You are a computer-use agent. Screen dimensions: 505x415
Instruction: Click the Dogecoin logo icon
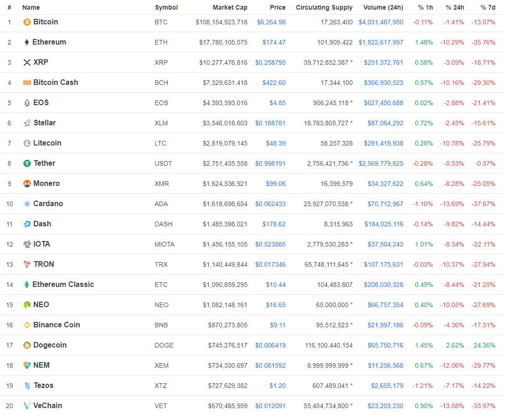(x=27, y=345)
